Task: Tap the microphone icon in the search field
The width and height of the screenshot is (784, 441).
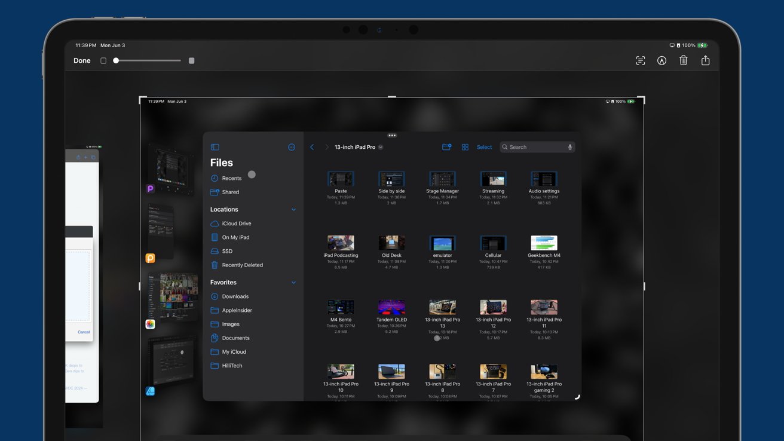Action: pyautogui.click(x=569, y=147)
